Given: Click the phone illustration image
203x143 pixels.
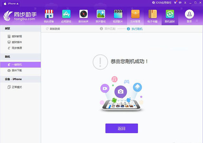Looking at the screenshot, I should tap(121, 94).
